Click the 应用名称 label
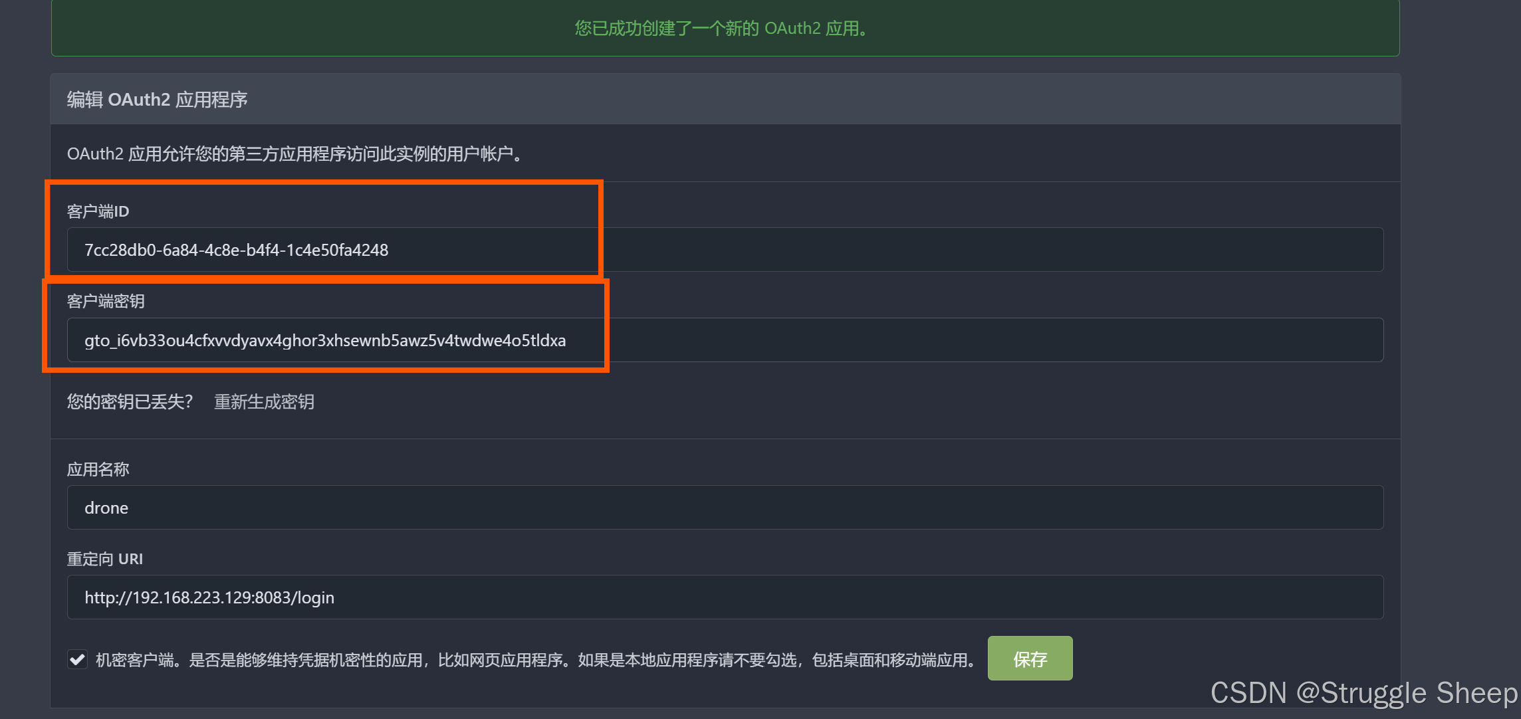Viewport: 1521px width, 719px height. pyautogui.click(x=98, y=469)
